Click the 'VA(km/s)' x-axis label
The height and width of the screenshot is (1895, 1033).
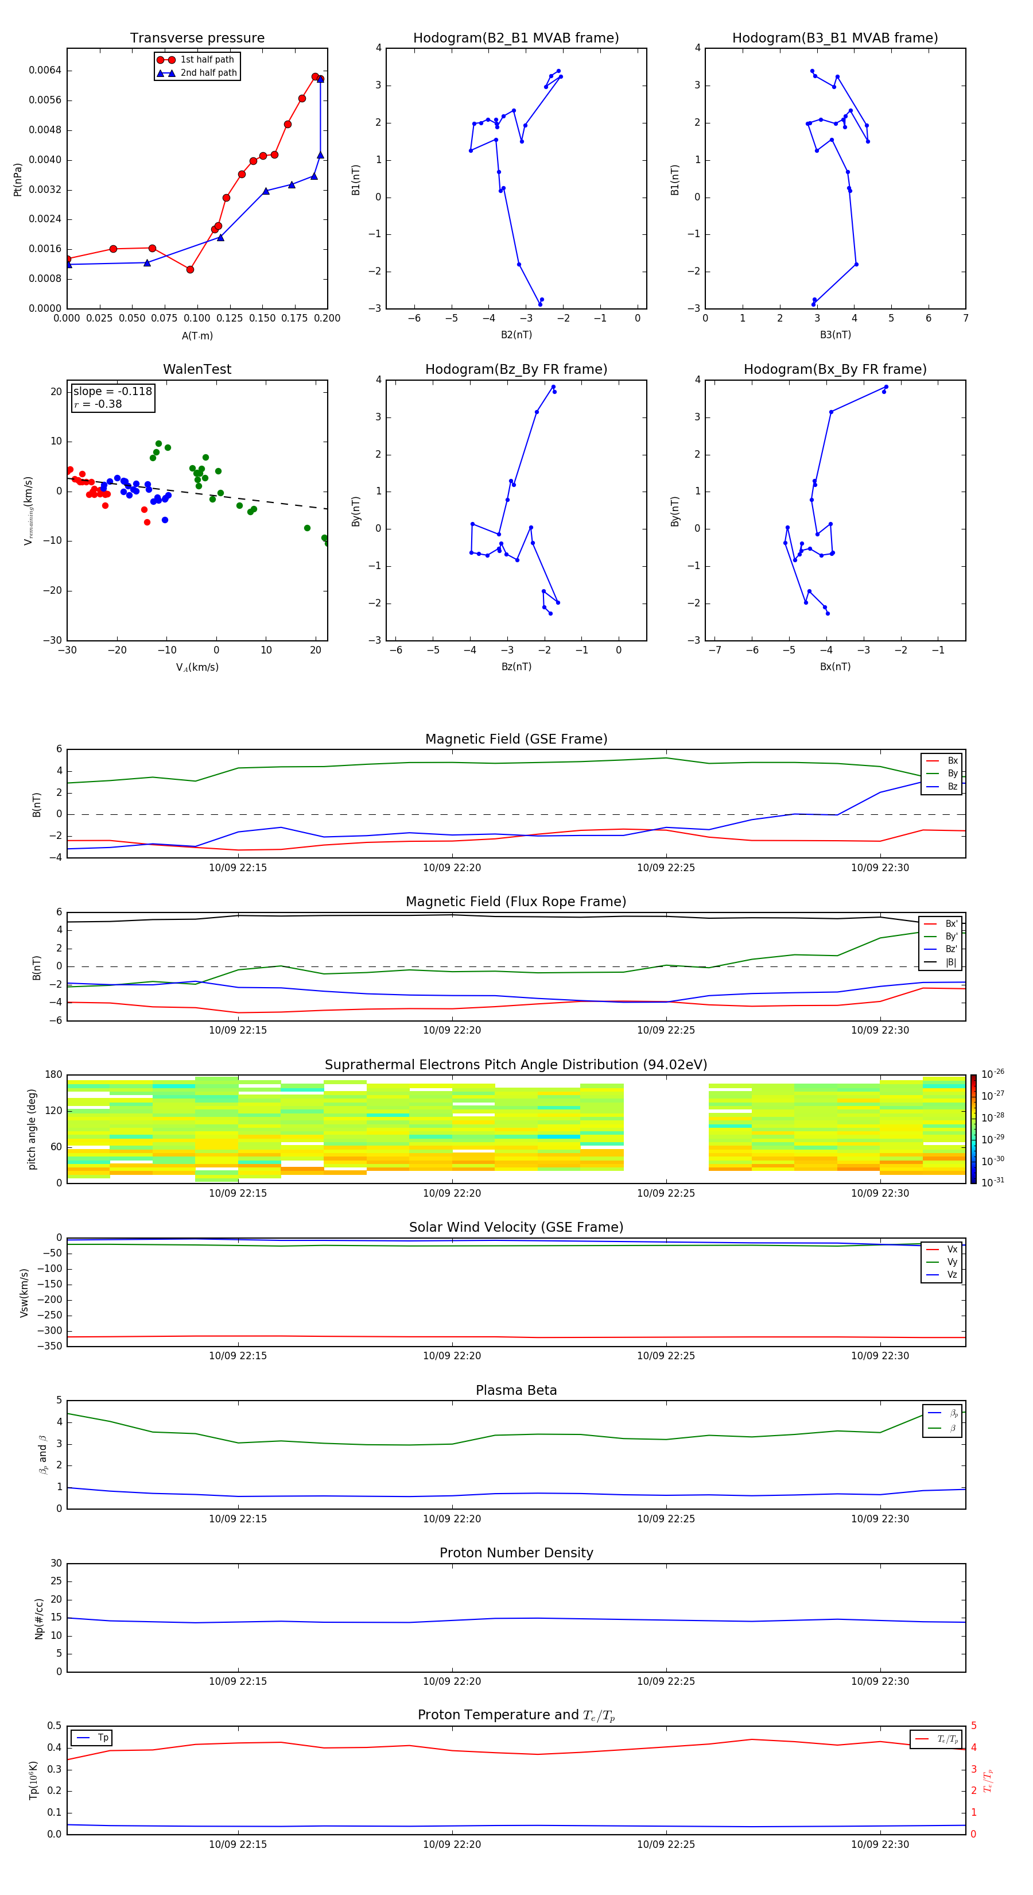point(197,667)
